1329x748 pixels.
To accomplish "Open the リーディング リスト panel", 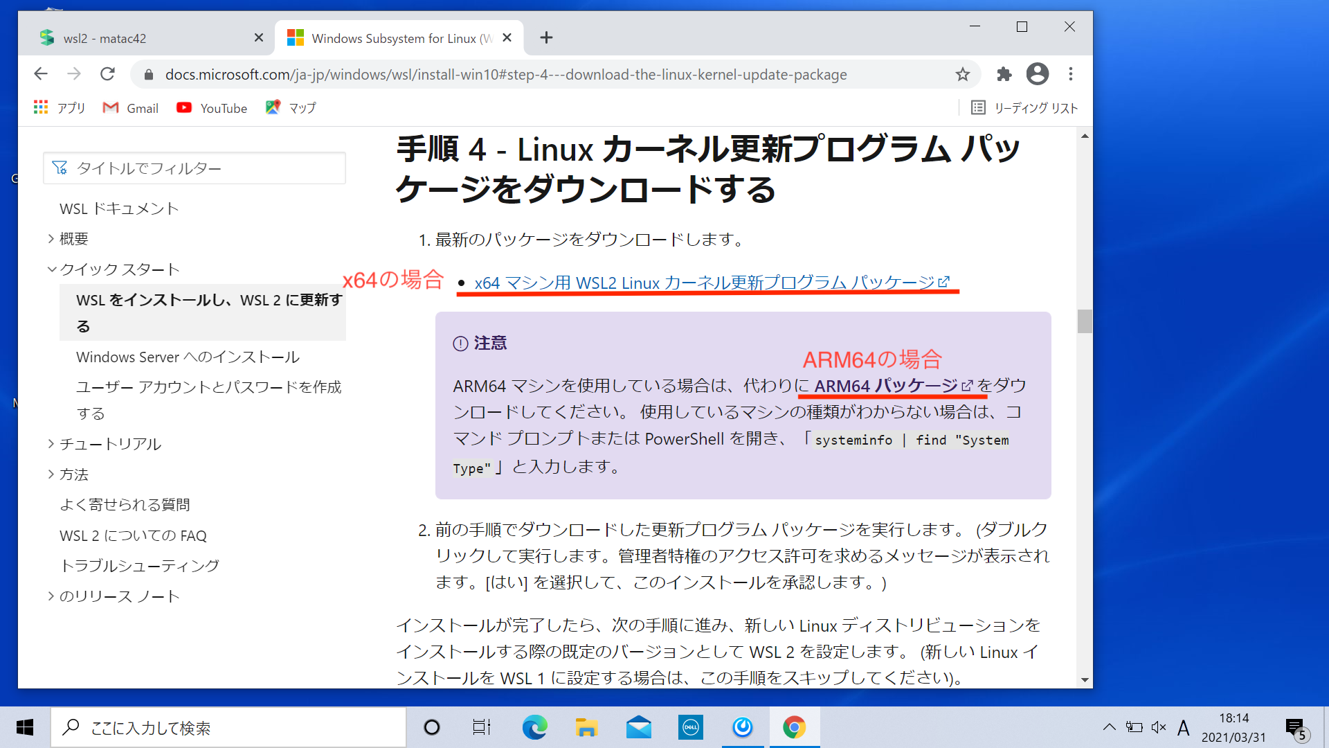I will coord(1024,108).
